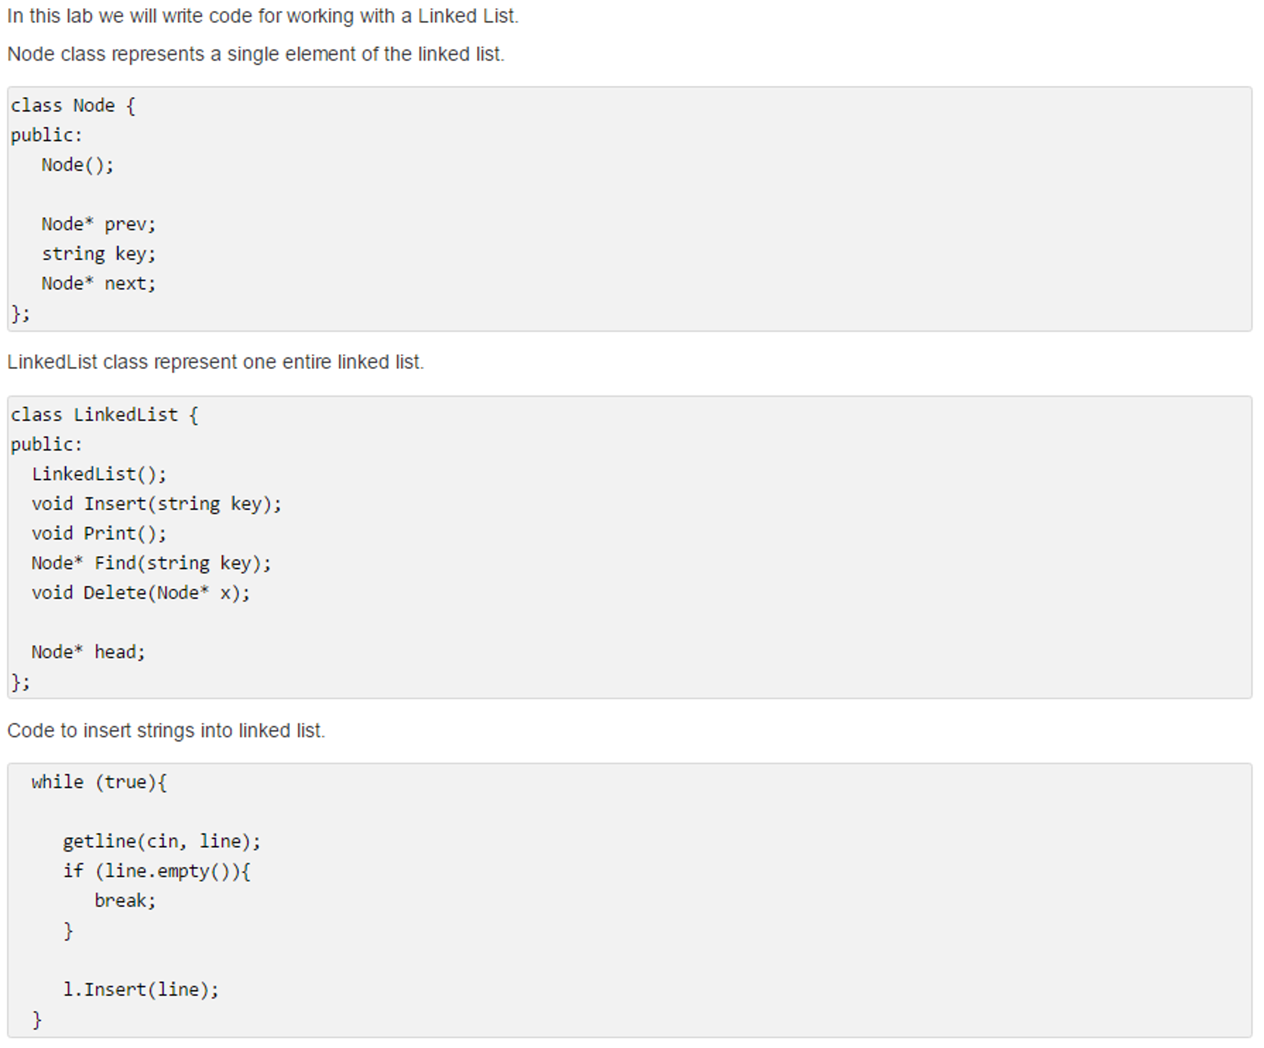Click the 'while (true){' loop line

(x=99, y=782)
